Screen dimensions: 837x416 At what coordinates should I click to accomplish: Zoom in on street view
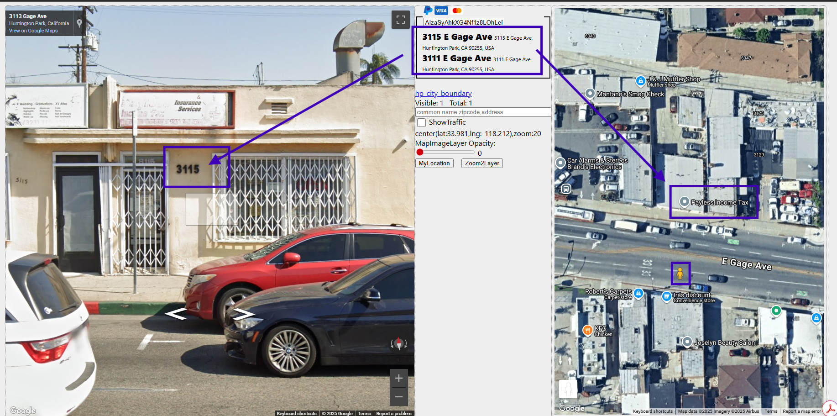tap(398, 378)
